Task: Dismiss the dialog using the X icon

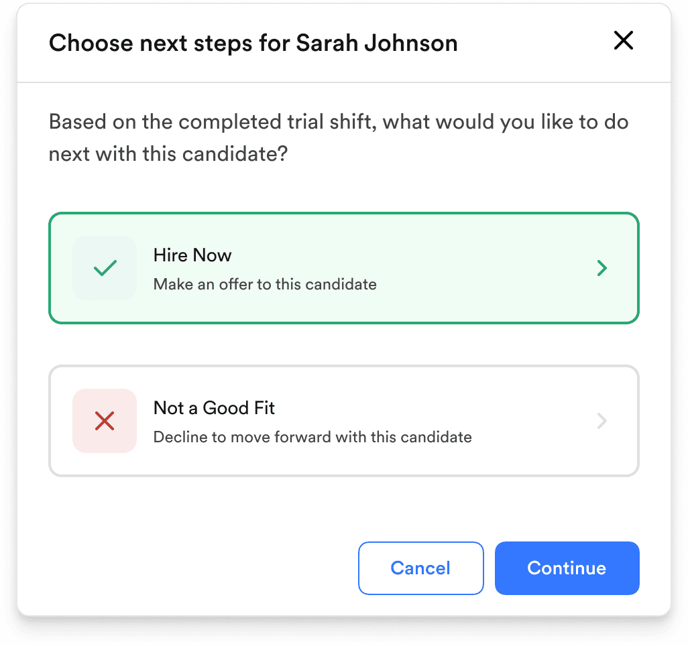Action: click(x=623, y=40)
